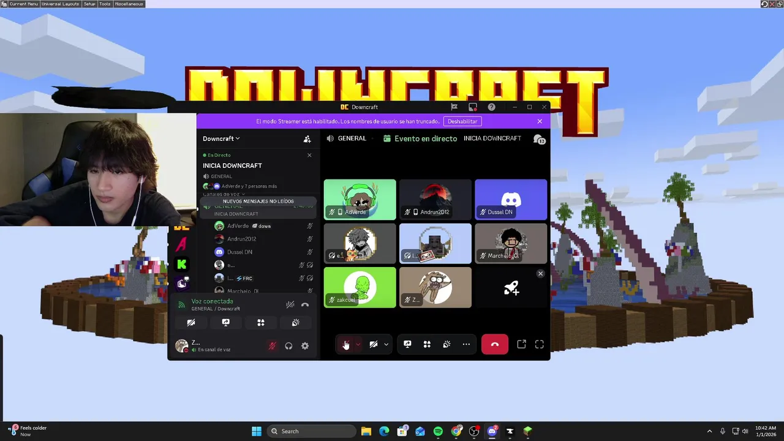
Task: Select the zakcuel video tile
Action: 360,287
